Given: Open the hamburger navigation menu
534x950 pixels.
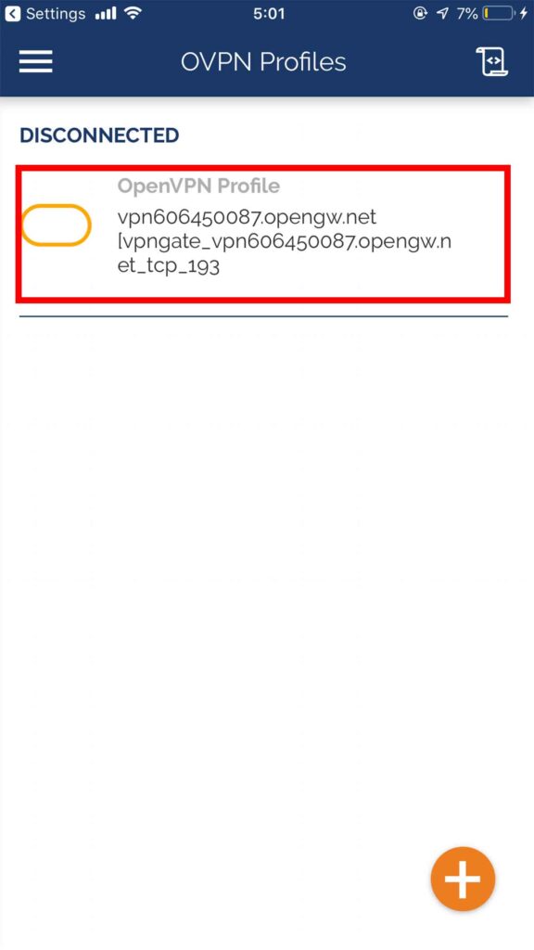Looking at the screenshot, I should [x=36, y=62].
